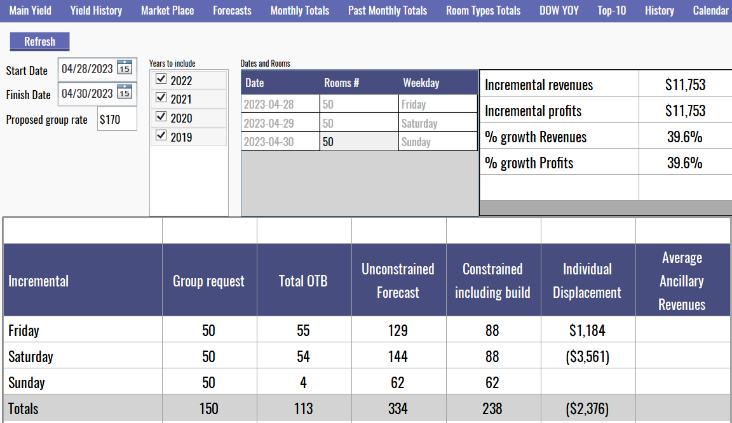This screenshot has width=732, height=423.
Task: Open the Market Place view
Action: pyautogui.click(x=167, y=10)
